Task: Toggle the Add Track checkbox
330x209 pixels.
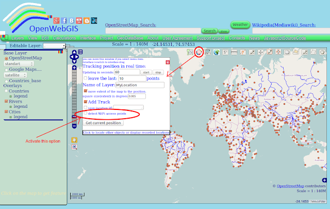Action: click(x=86, y=102)
